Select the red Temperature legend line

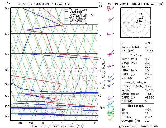click(x=67, y=9)
